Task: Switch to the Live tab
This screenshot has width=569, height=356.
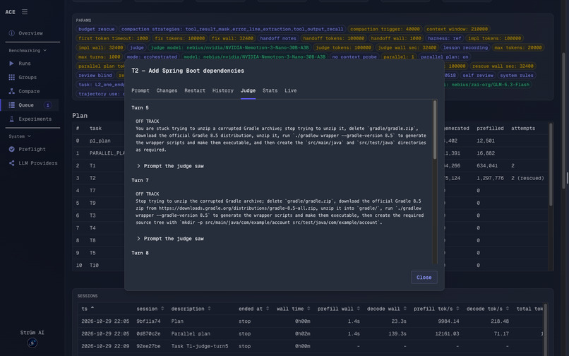Action: point(291,90)
